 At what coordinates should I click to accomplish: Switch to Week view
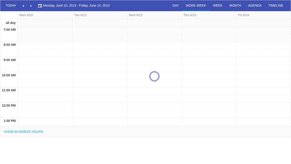(218, 5)
